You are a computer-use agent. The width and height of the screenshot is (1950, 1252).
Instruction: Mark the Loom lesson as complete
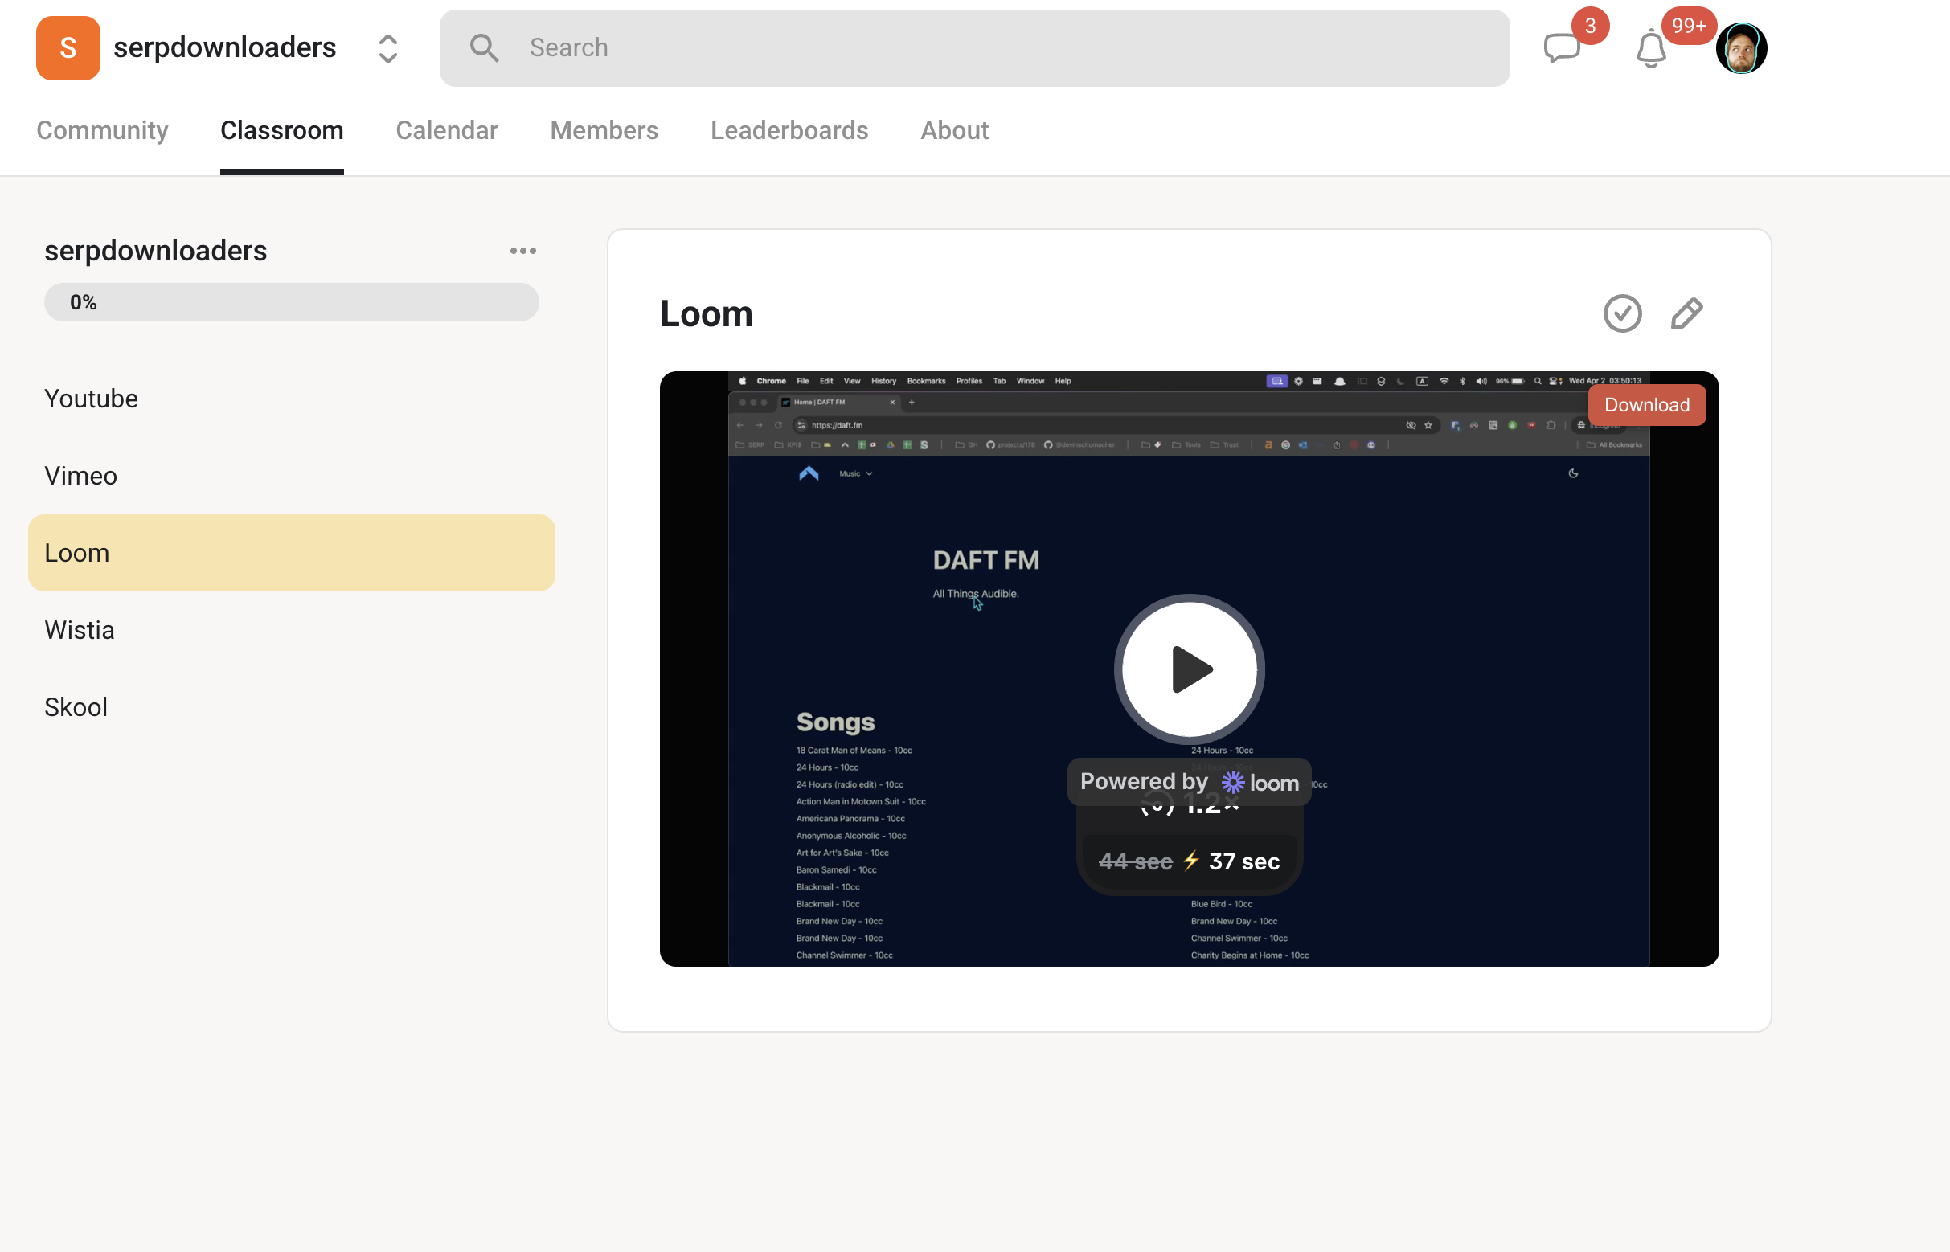tap(1622, 314)
